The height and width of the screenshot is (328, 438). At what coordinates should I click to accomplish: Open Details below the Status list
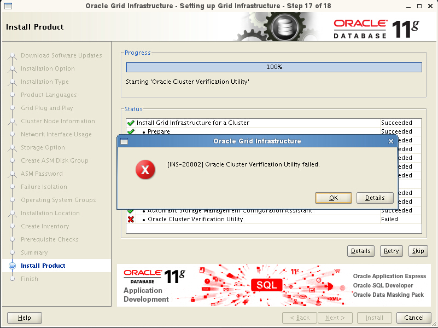tap(360, 251)
